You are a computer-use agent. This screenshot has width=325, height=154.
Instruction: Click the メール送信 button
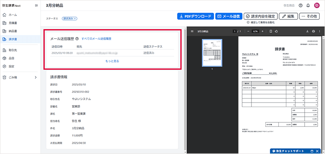pyautogui.click(x=229, y=16)
